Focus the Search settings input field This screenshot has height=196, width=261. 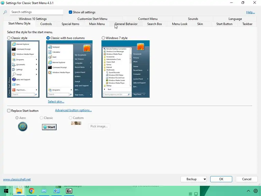37,12
